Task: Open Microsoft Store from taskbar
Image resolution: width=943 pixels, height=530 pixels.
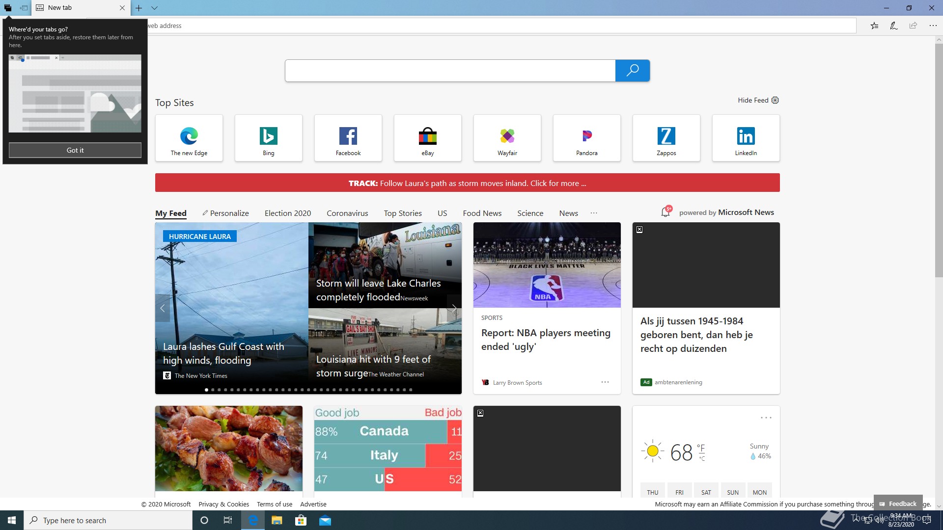Action: tap(301, 520)
